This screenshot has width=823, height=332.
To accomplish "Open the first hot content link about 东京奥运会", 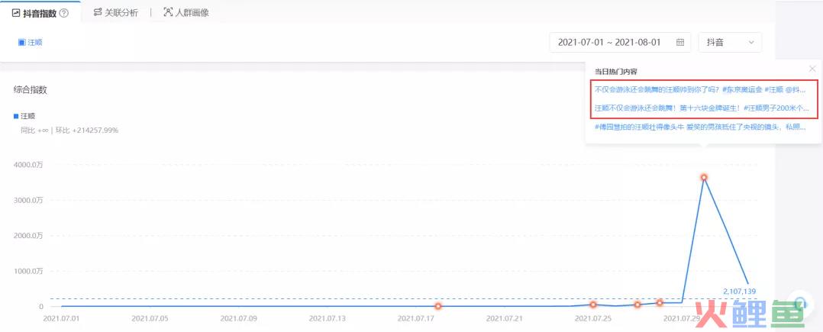I will [699, 89].
